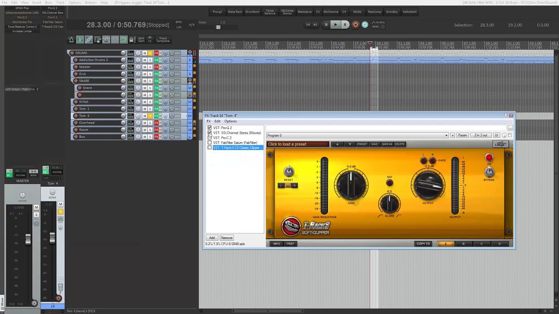Select setting slot B in T-RackS
Viewport: 559px width, 314px height.
463,244
